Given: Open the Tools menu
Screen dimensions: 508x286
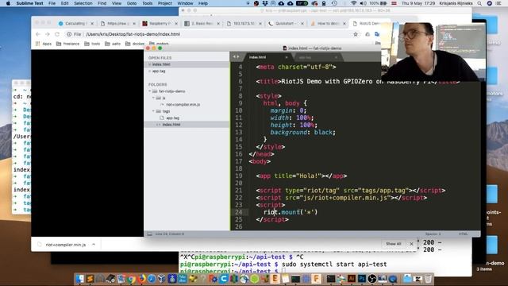Looking at the screenshot, I should [148, 3].
